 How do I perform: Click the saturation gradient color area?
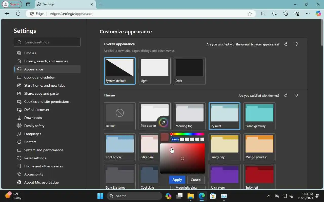click(x=183, y=159)
